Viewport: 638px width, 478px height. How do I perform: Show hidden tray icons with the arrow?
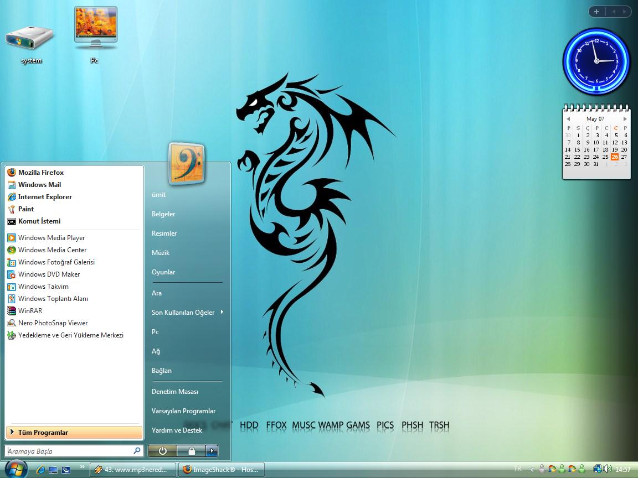(x=531, y=469)
